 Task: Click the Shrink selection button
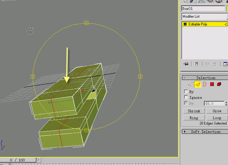click(x=194, y=111)
